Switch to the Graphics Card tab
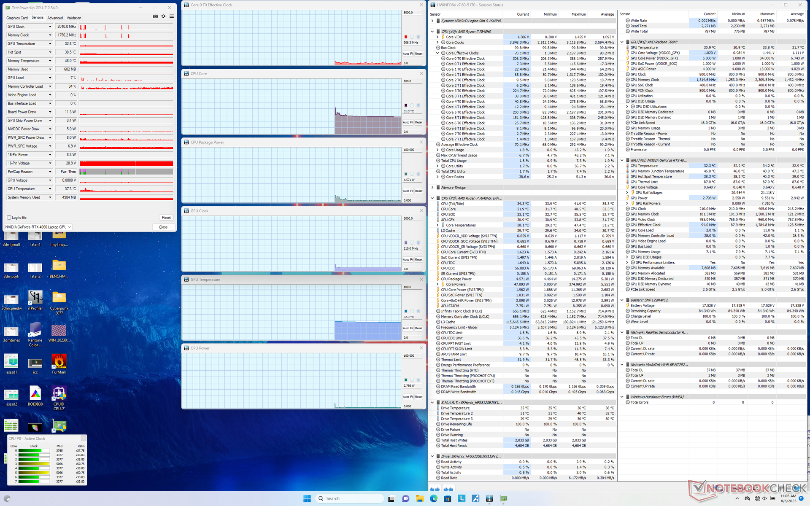 17,18
